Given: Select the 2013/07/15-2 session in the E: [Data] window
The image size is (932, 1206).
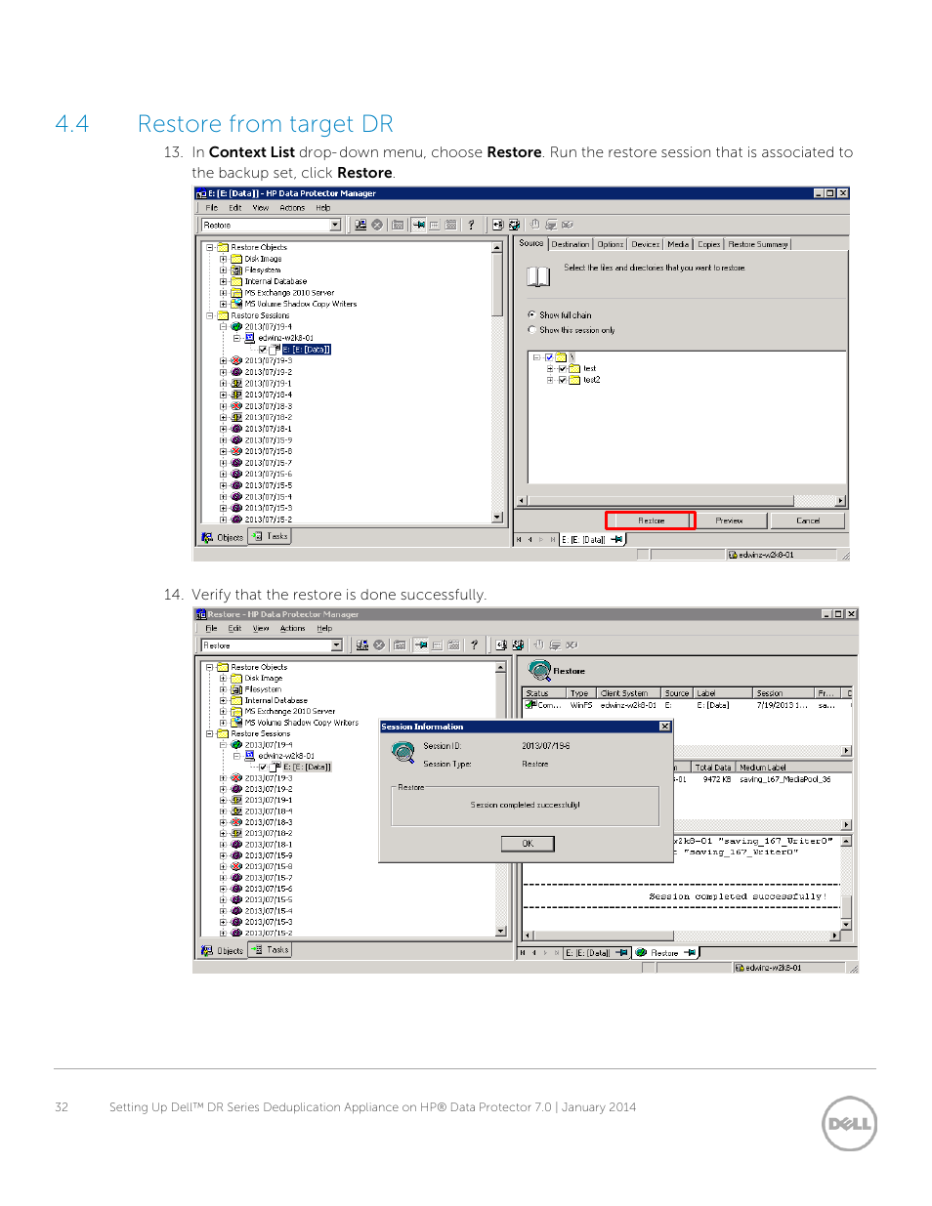Looking at the screenshot, I should coord(268,520).
